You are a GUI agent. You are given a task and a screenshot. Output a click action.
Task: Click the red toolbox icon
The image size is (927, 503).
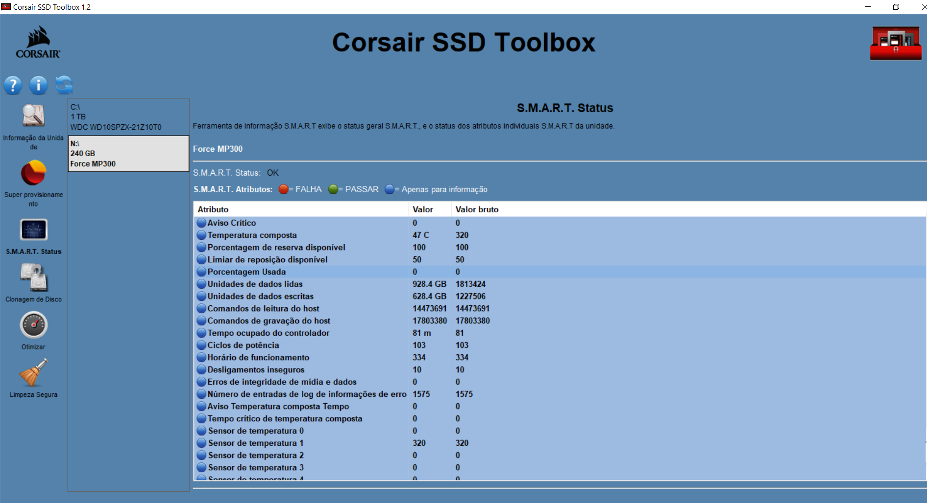896,43
